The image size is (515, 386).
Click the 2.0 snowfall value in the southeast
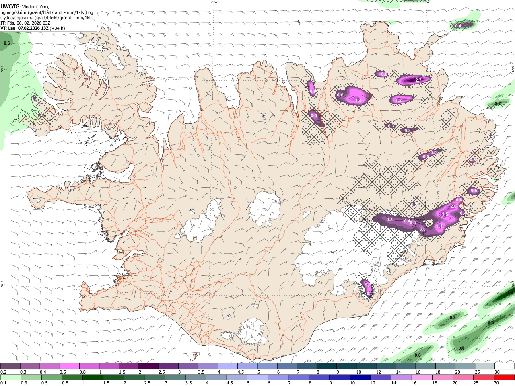[453, 206]
